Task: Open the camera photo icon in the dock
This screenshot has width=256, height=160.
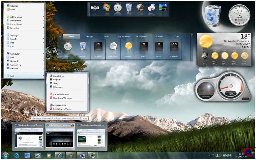Action: click(x=162, y=8)
